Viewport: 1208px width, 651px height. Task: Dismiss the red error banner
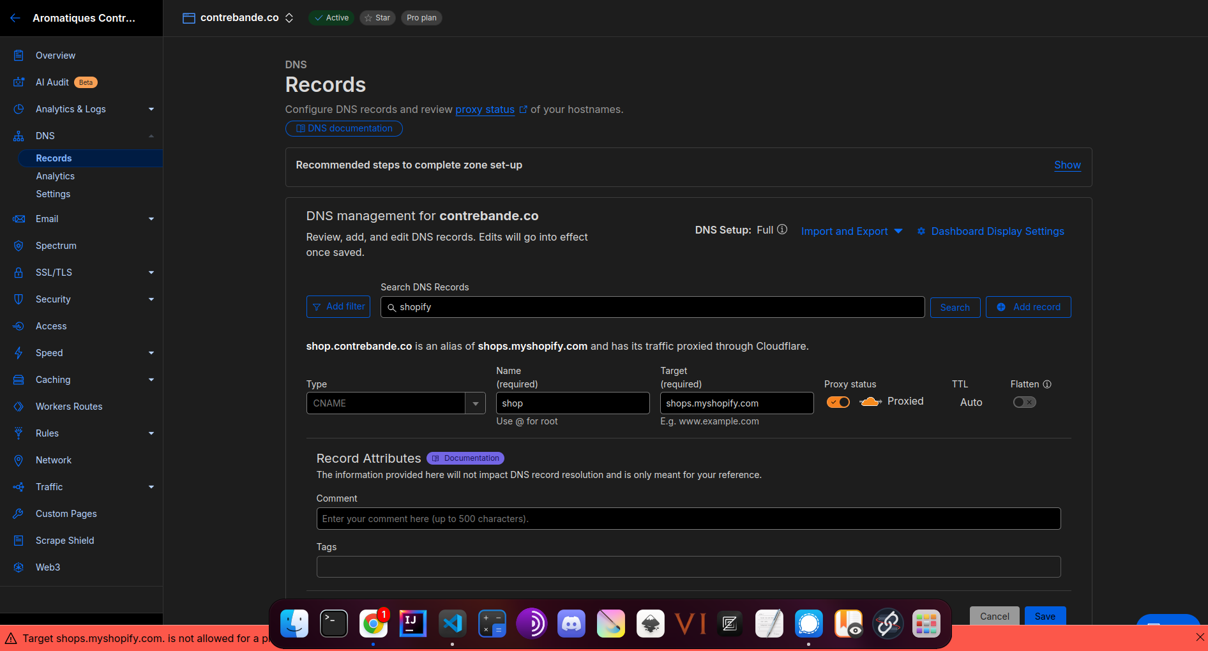click(x=1200, y=638)
